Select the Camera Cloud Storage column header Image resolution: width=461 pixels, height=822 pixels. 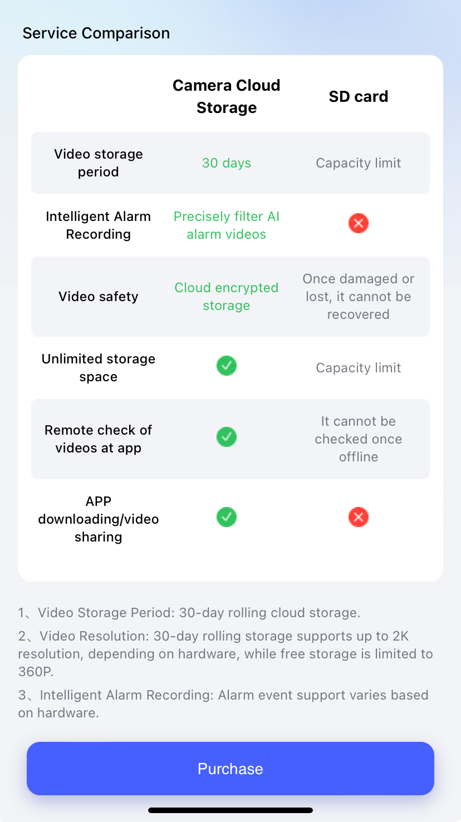[x=227, y=96]
